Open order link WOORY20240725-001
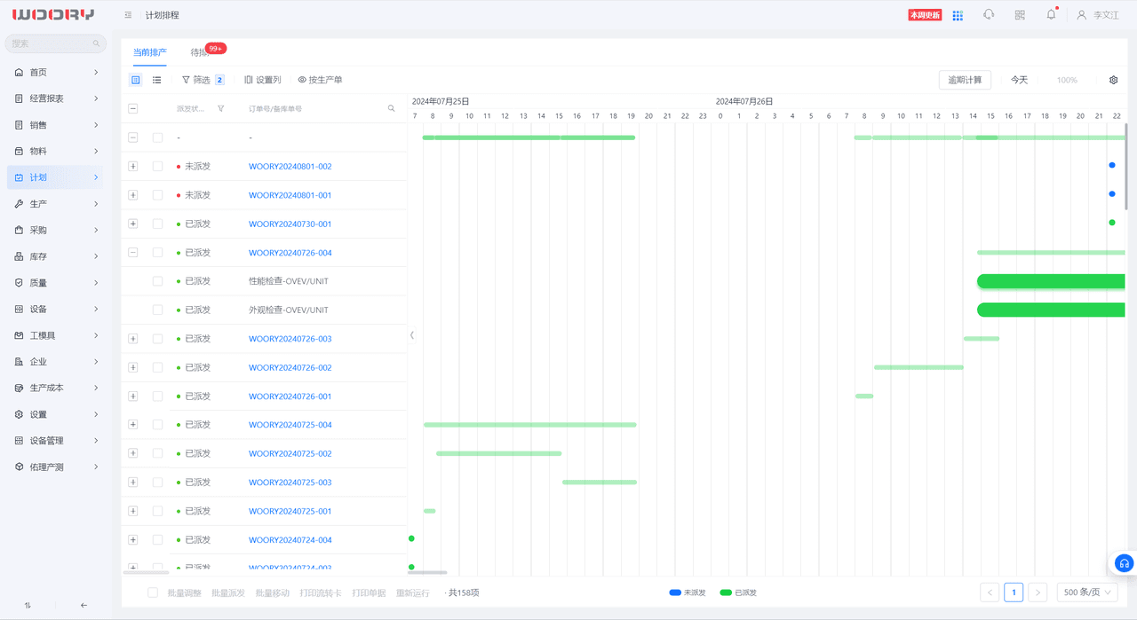 pyautogui.click(x=290, y=511)
